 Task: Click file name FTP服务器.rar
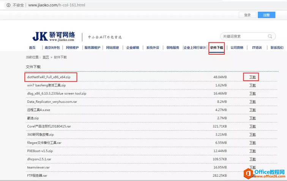point(37,176)
